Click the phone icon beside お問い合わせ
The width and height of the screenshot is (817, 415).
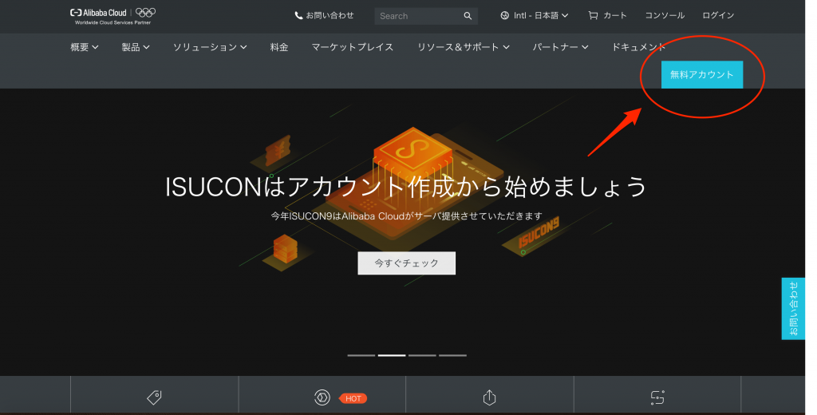pyautogui.click(x=298, y=16)
